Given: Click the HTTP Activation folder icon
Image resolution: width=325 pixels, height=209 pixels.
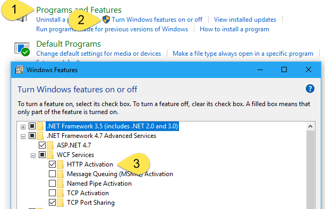Looking at the screenshot, I should [60, 164].
